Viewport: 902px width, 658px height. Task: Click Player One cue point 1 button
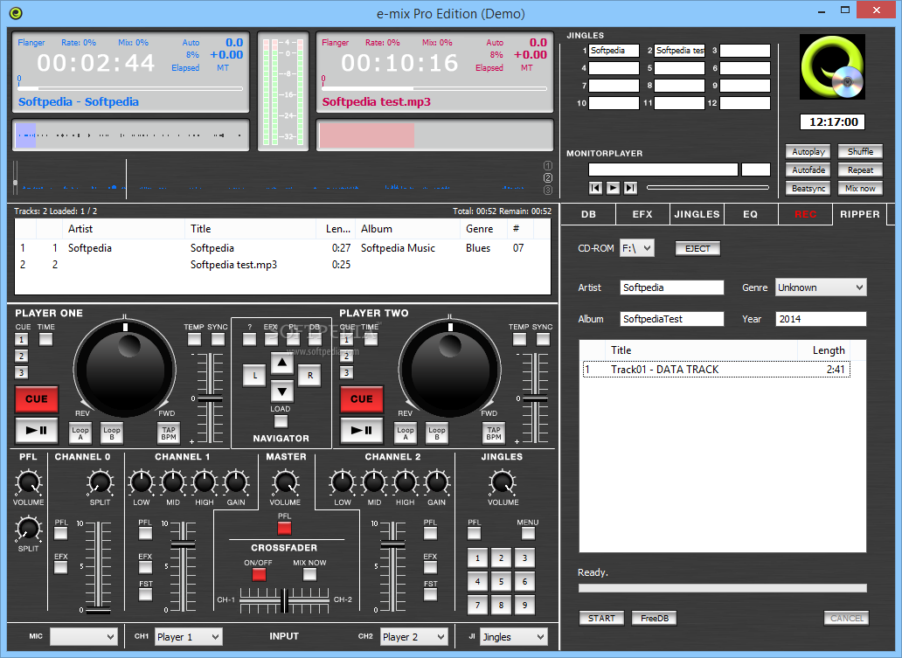tap(21, 339)
